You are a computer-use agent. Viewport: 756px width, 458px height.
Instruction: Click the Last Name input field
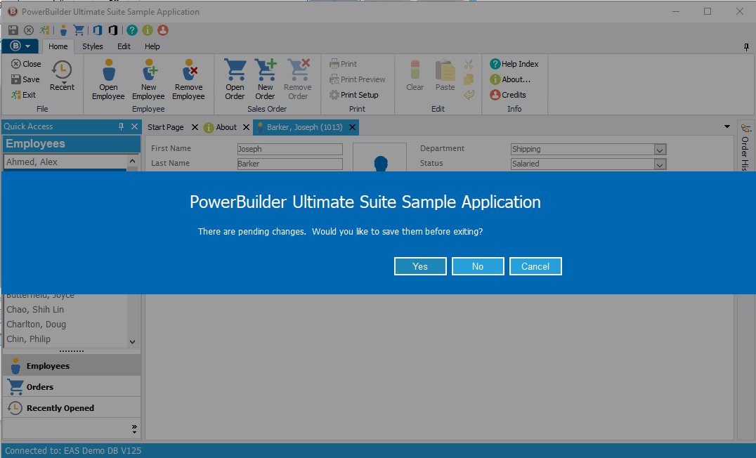(289, 164)
